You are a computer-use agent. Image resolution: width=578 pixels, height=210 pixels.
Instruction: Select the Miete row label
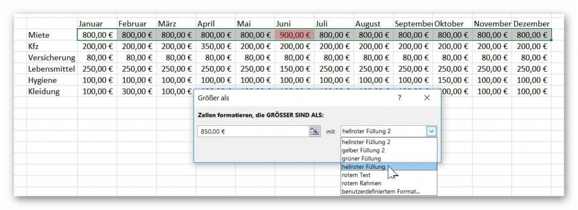pos(52,36)
